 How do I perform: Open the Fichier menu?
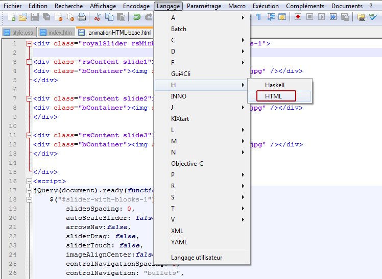coord(13,6)
